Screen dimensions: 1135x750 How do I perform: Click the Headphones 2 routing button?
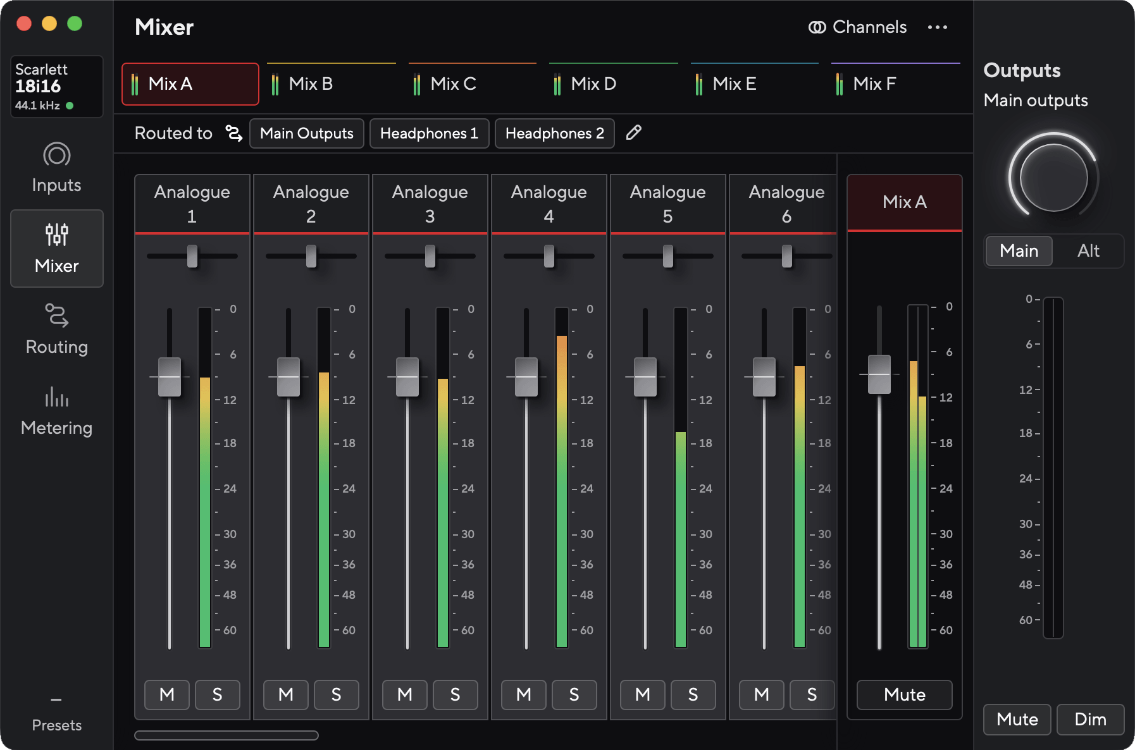tap(555, 133)
